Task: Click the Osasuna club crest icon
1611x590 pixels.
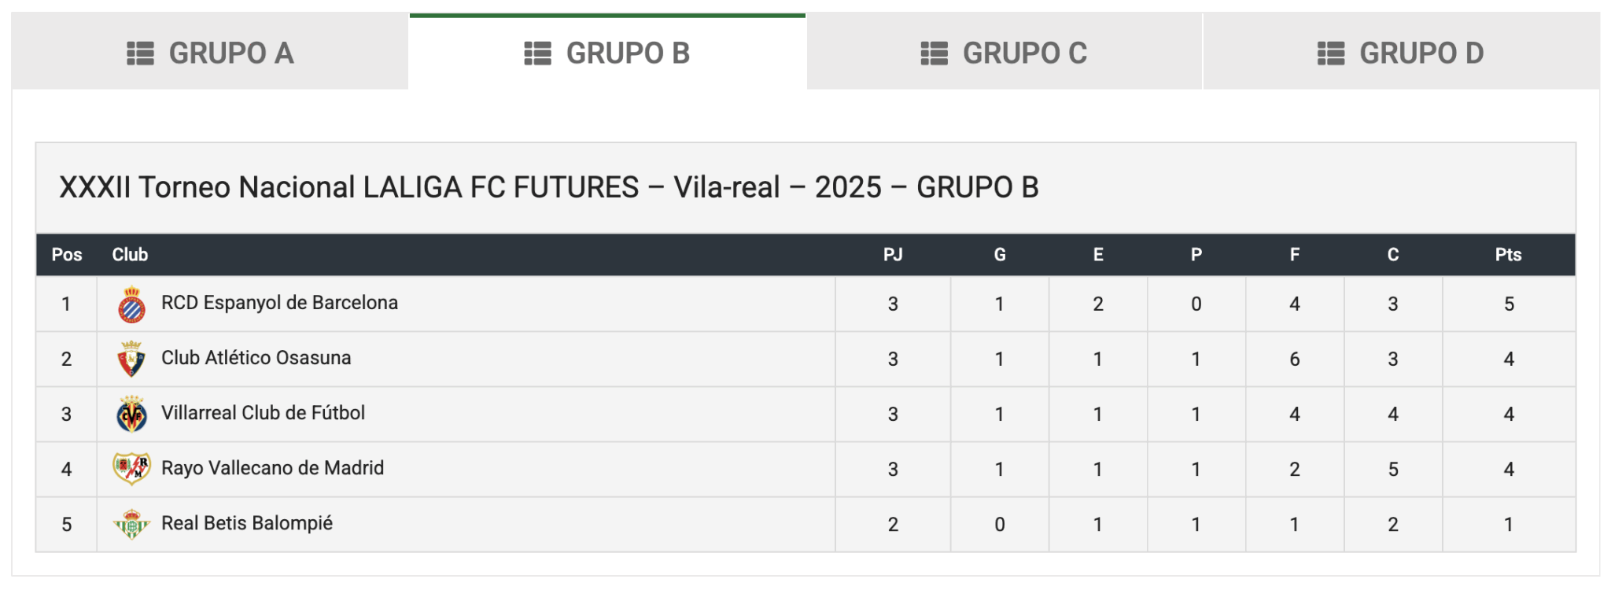Action: [131, 359]
